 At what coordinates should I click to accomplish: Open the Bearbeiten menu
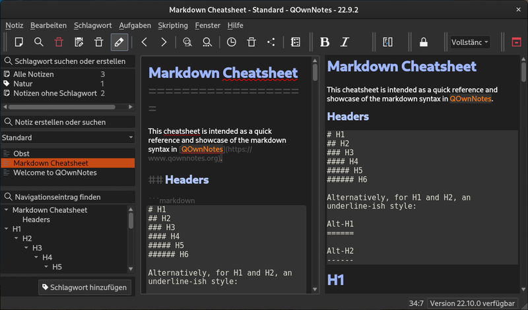[48, 26]
